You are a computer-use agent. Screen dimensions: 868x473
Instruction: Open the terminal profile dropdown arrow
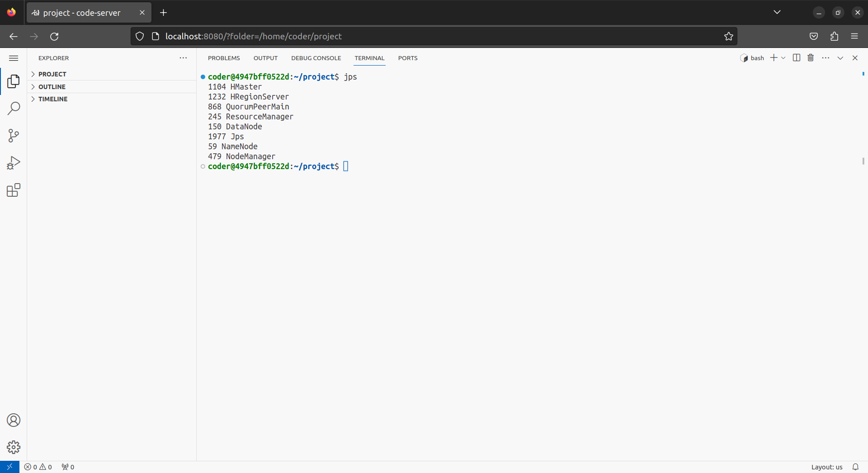coord(783,57)
